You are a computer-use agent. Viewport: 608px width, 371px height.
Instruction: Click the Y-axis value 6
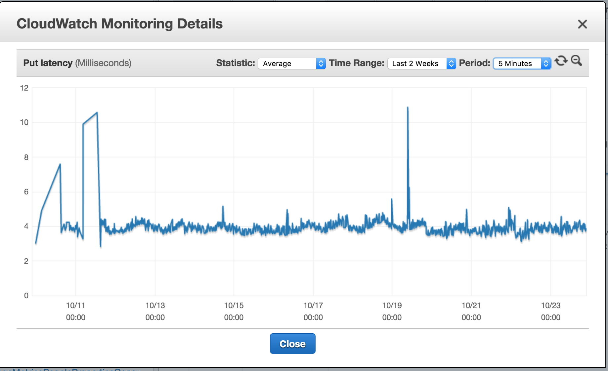[26, 192]
